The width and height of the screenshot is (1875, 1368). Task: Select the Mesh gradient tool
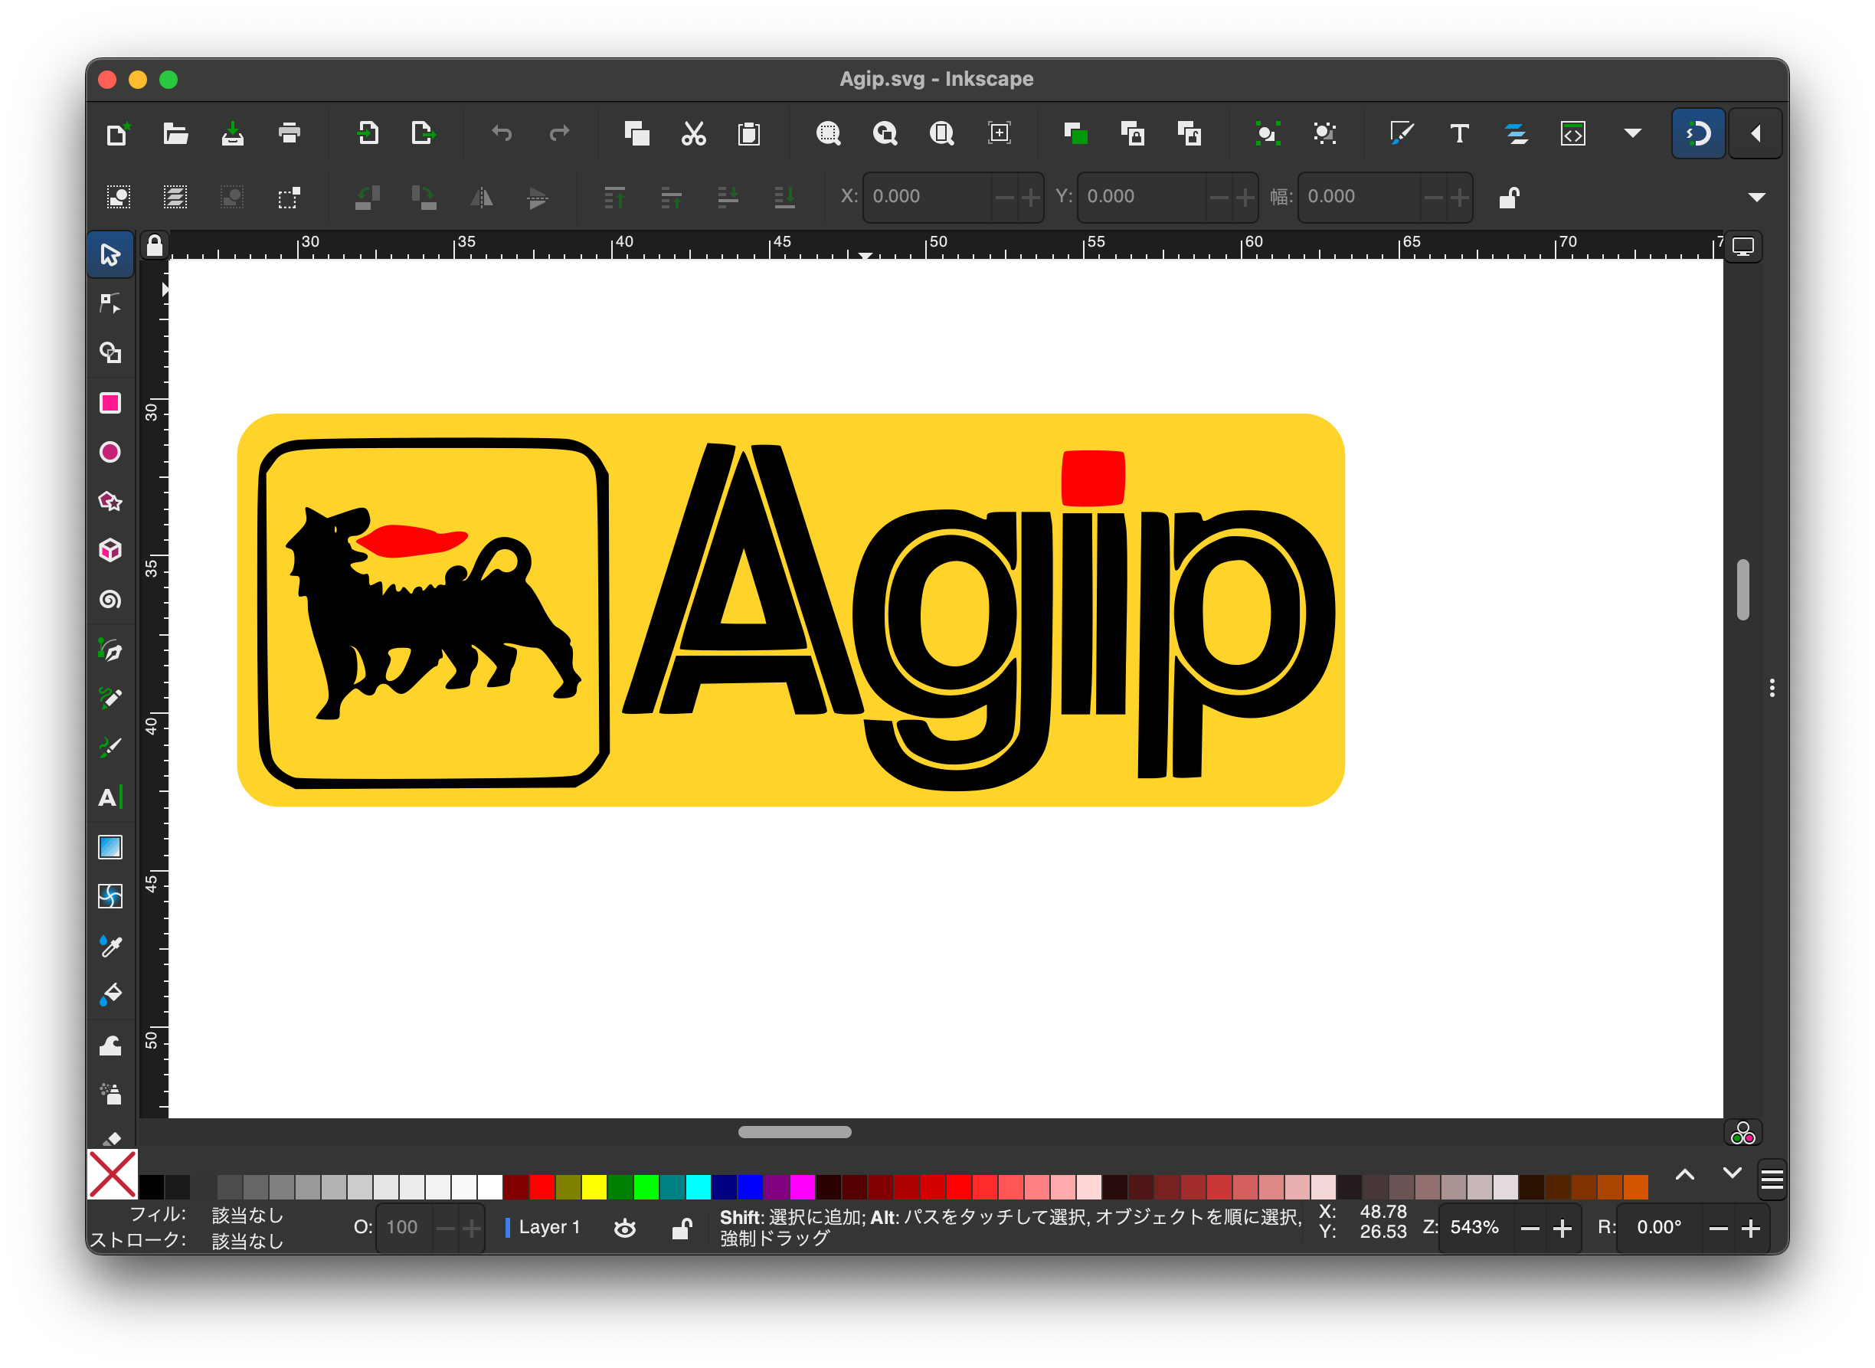point(110,897)
